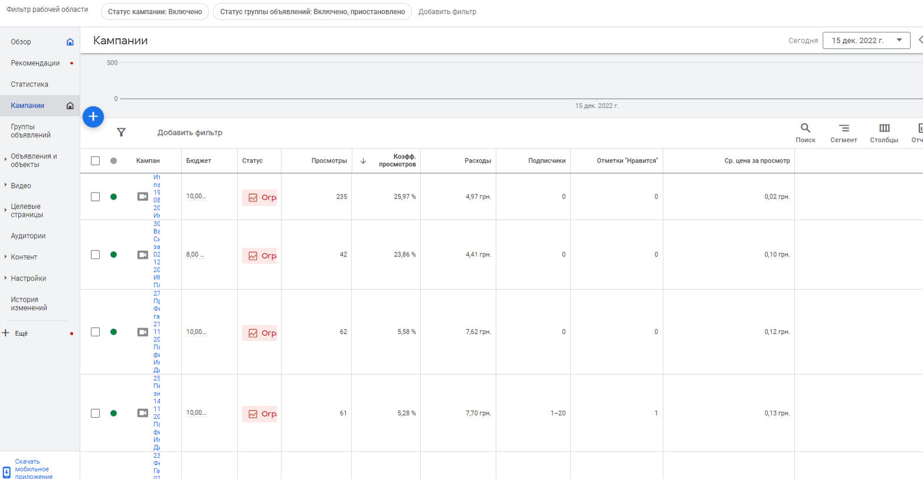Click status chart icon in 4,97 грн. row
Image resolution: width=923 pixels, height=479 pixels.
click(253, 197)
